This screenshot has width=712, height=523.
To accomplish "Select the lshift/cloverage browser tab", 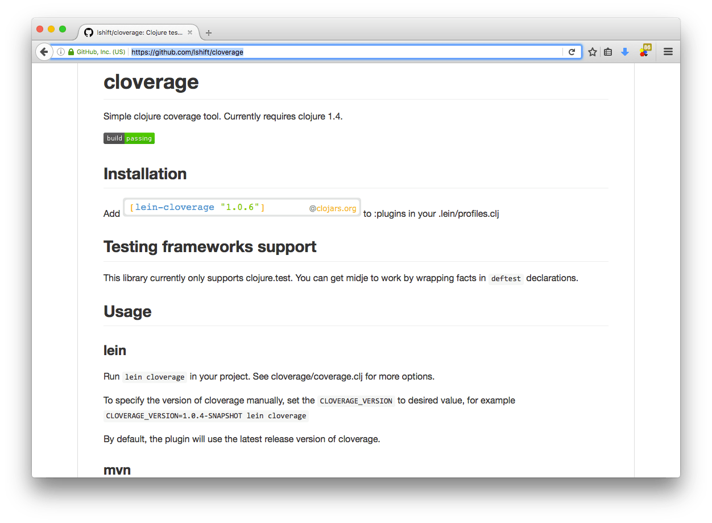I will pyautogui.click(x=139, y=32).
